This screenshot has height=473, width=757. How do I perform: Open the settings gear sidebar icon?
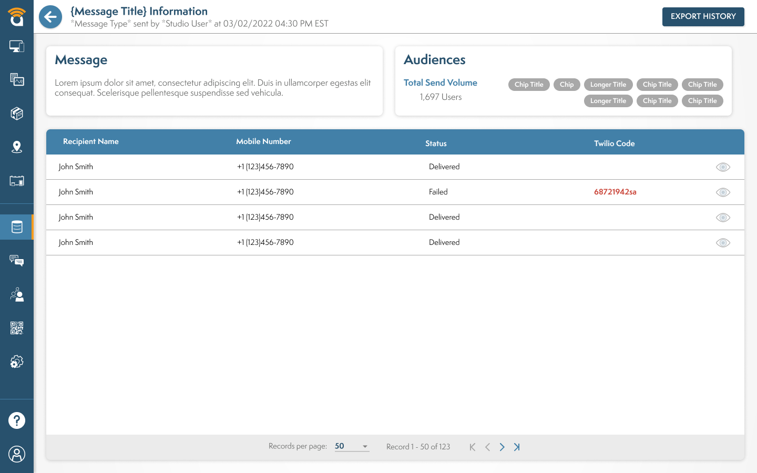click(x=17, y=362)
